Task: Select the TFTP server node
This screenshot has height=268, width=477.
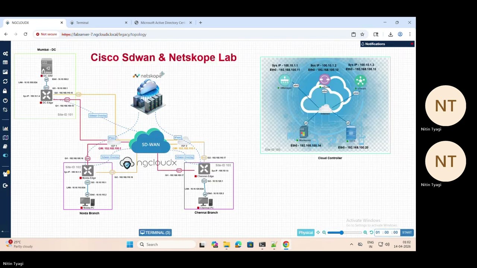Action: coord(351,133)
